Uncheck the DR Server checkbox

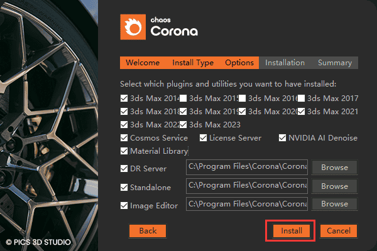pyautogui.click(x=124, y=168)
